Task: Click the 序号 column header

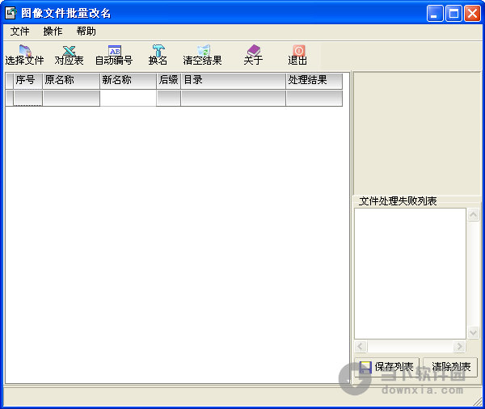Action: click(x=27, y=81)
